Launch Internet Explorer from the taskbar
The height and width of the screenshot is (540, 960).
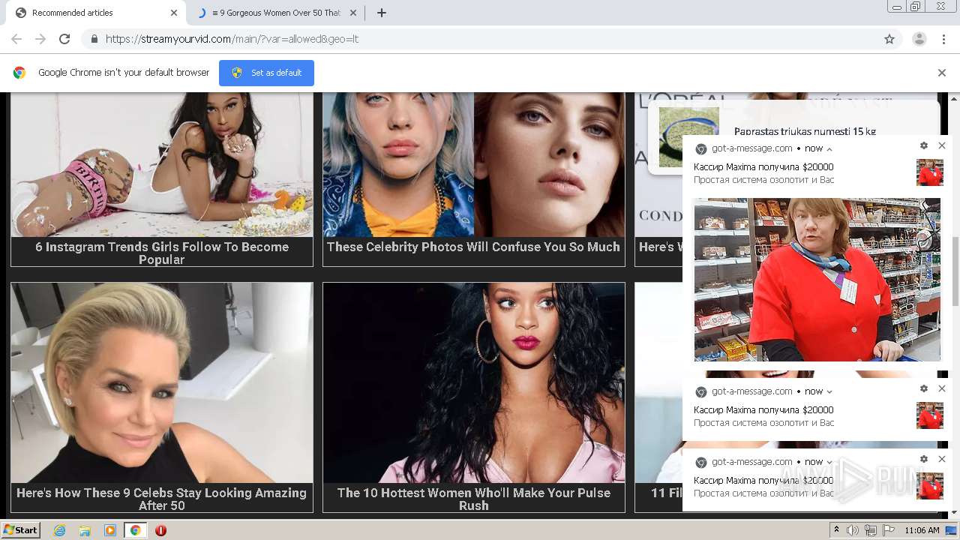pyautogui.click(x=60, y=530)
